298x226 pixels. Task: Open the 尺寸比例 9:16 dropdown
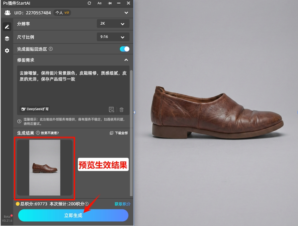pyautogui.click(x=113, y=37)
